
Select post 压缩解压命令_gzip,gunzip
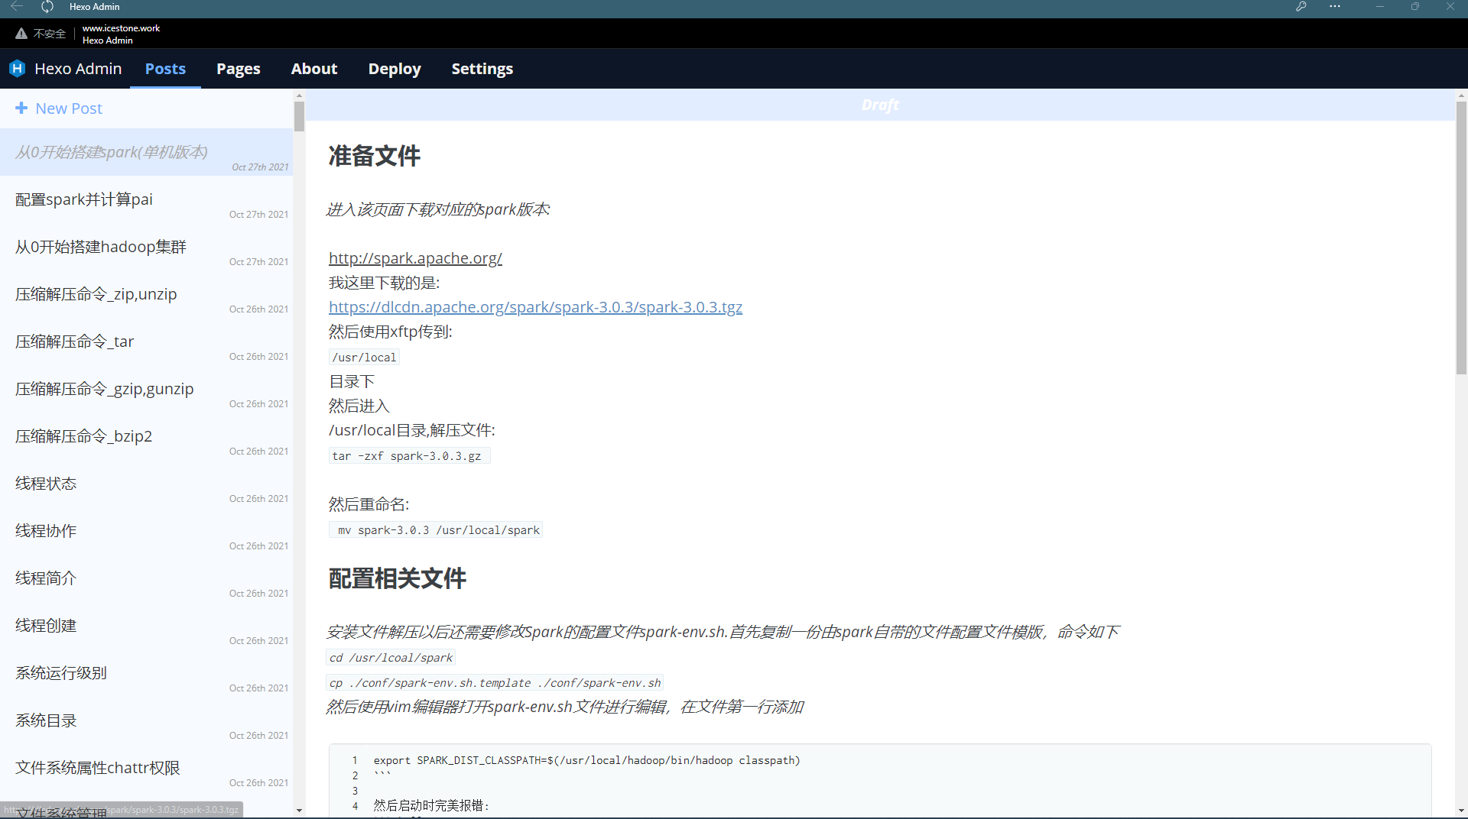tap(146, 389)
